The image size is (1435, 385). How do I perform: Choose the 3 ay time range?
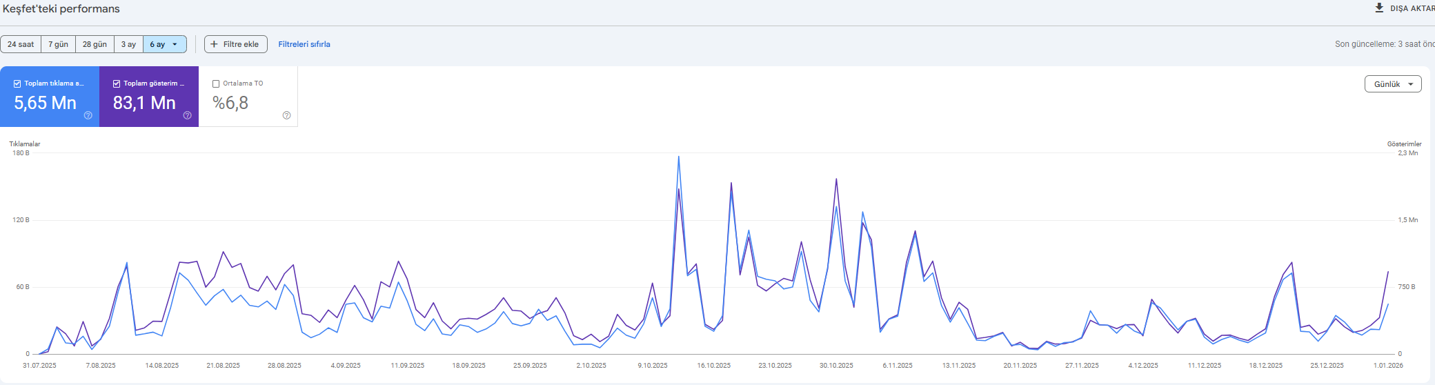pyautogui.click(x=128, y=44)
